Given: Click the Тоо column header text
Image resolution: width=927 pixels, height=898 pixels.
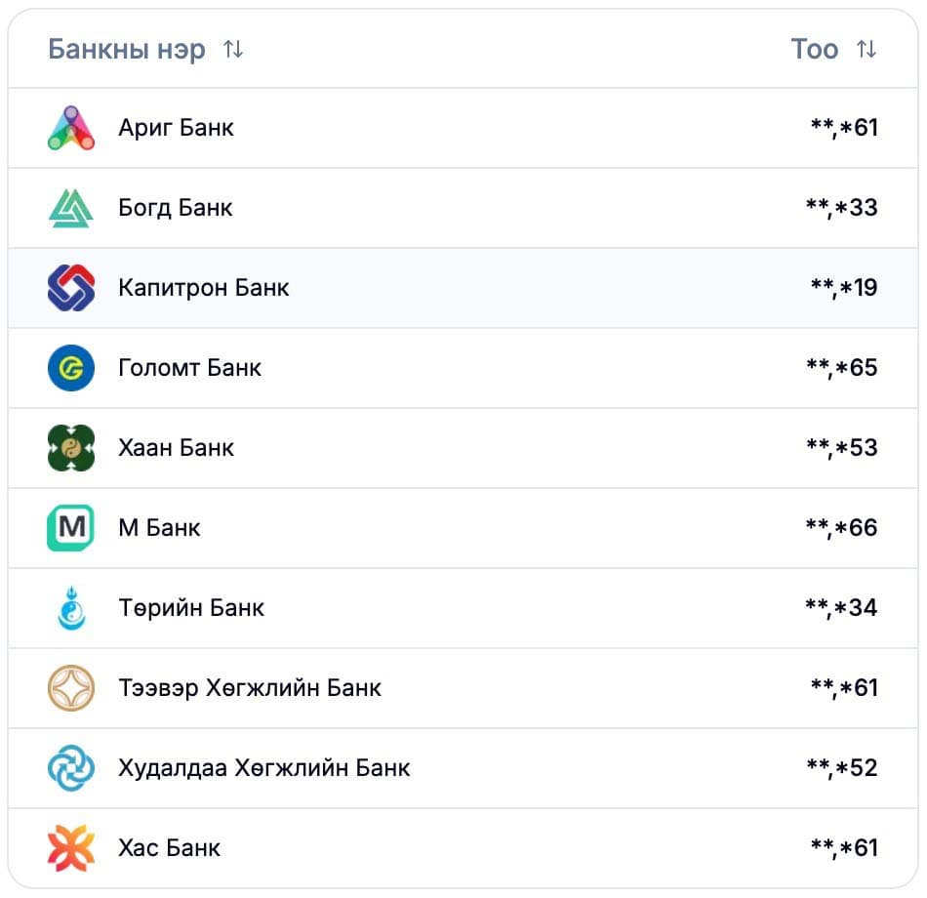Looking at the screenshot, I should point(814,49).
